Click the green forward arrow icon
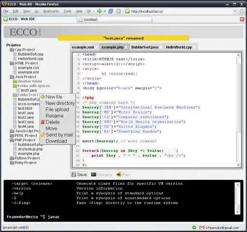The height and width of the screenshot is (232, 247). point(100,11)
